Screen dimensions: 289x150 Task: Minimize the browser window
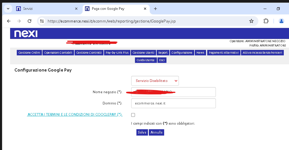tap(265, 9)
